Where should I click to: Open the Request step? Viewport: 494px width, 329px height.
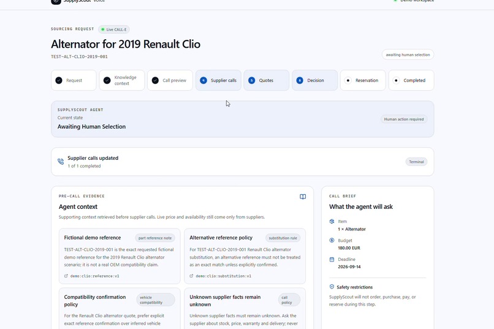click(x=74, y=80)
